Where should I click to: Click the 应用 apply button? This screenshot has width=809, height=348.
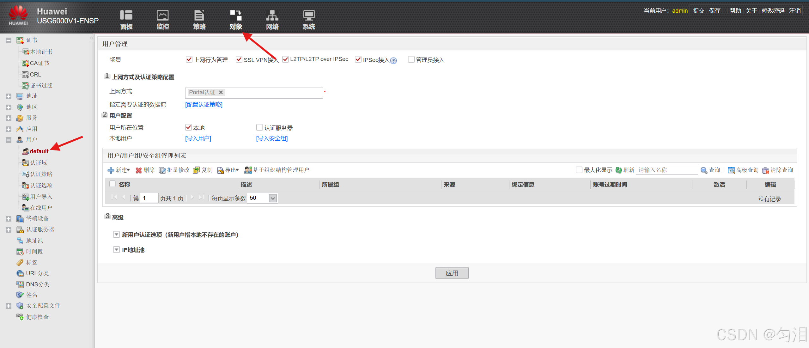point(452,273)
